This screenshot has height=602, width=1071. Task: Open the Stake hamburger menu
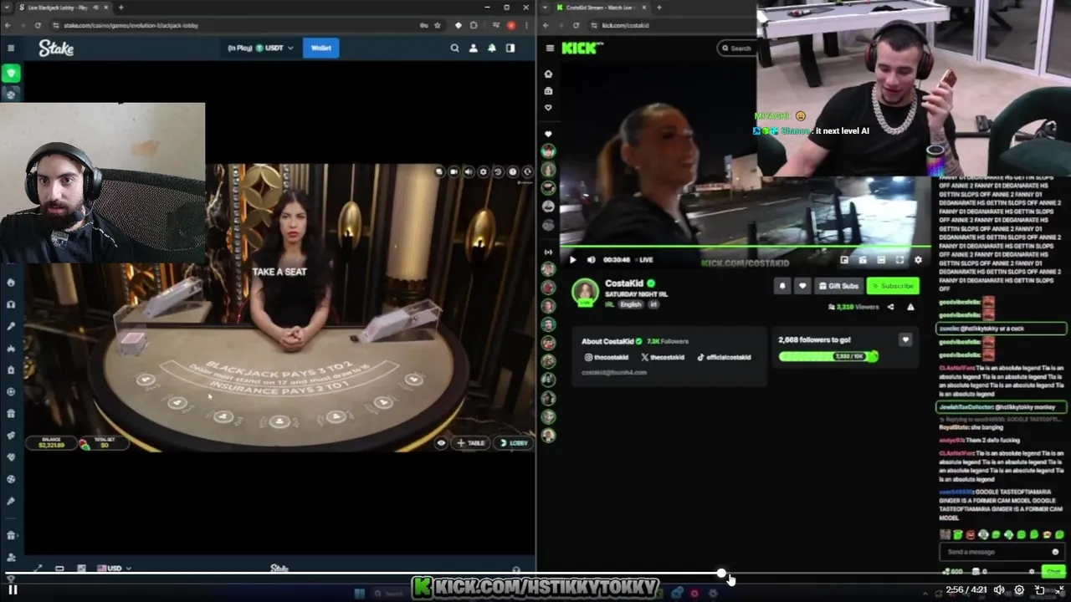click(x=11, y=48)
